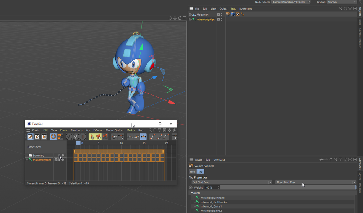Open Reset Bind Pose dropdown arrow
Screen dimensions: 363x213
[354, 182]
